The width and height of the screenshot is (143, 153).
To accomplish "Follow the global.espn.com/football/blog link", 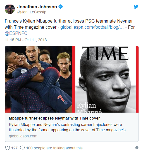I will coord(92,27).
